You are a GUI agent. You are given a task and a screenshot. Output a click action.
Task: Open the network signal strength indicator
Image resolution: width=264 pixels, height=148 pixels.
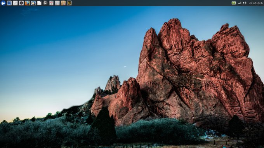coord(240,3)
